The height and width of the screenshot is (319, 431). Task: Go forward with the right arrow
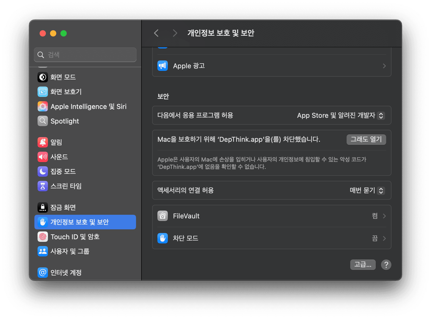pyautogui.click(x=175, y=33)
